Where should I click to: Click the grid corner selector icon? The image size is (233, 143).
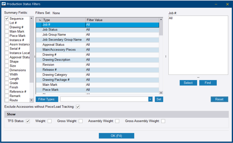coord(39,20)
